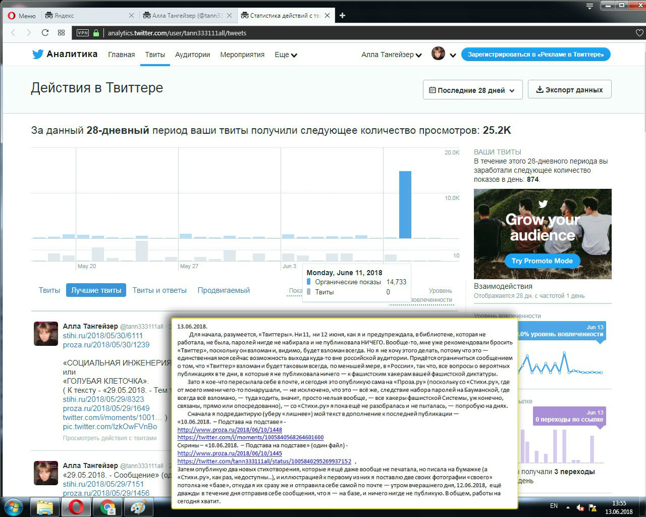The width and height of the screenshot is (646, 517).
Task: Open proza.ru/2018/05/30/1239 link
Action: tap(106, 345)
